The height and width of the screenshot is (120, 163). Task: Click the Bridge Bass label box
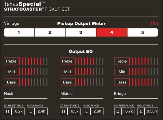tap(122, 82)
